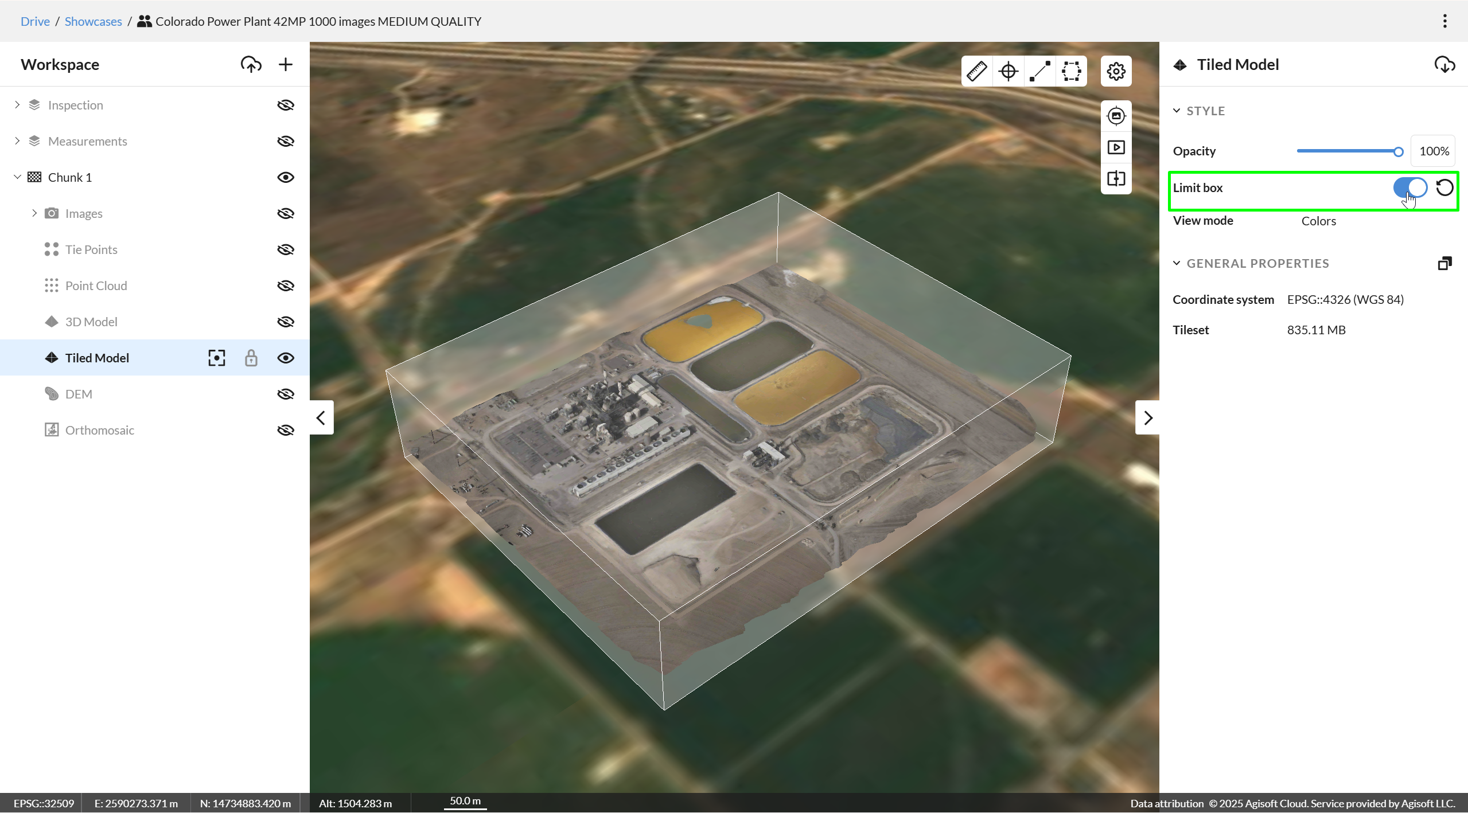Viewport: 1468px width, 813px height.
Task: Go to Showcases breadcrumb link
Action: tap(93, 21)
